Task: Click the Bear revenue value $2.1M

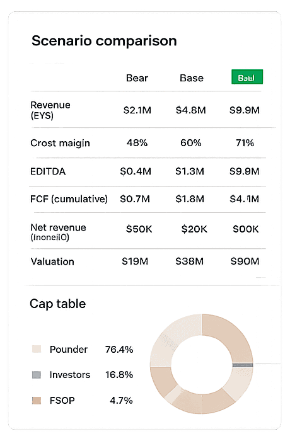Action: pyautogui.click(x=137, y=110)
